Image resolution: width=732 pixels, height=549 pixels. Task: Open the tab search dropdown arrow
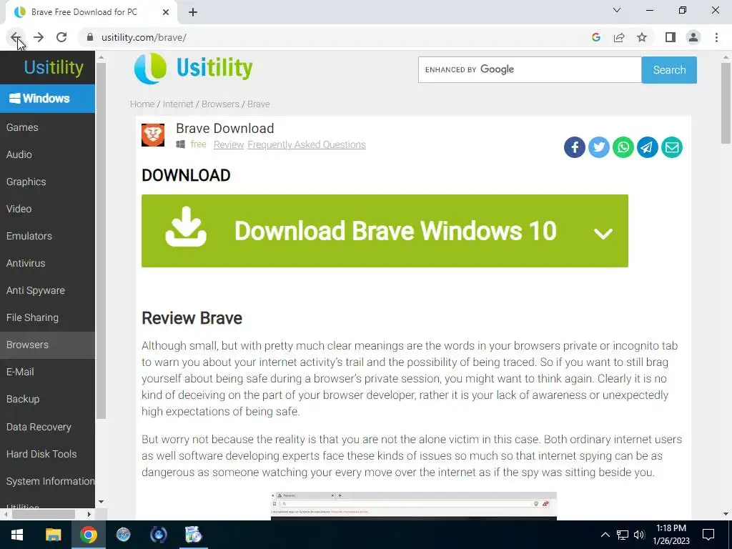[x=617, y=10]
